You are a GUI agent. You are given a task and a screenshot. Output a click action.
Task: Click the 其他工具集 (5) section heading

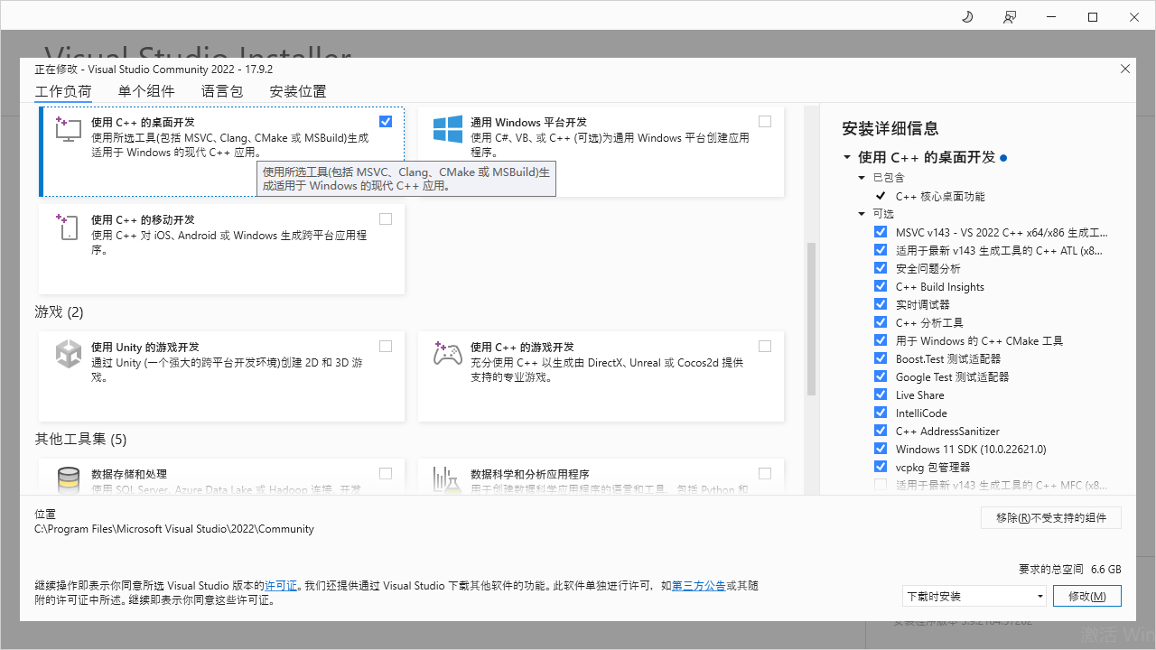pos(80,440)
